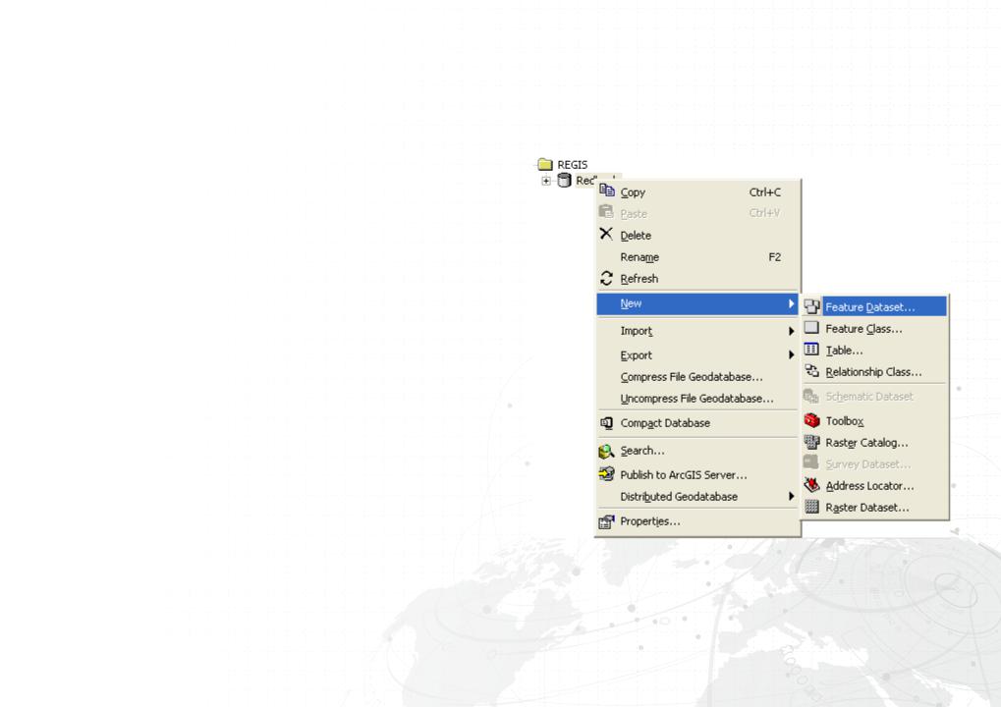Choose Uncompress File Geodatabase
1001x707 pixels.
point(697,398)
